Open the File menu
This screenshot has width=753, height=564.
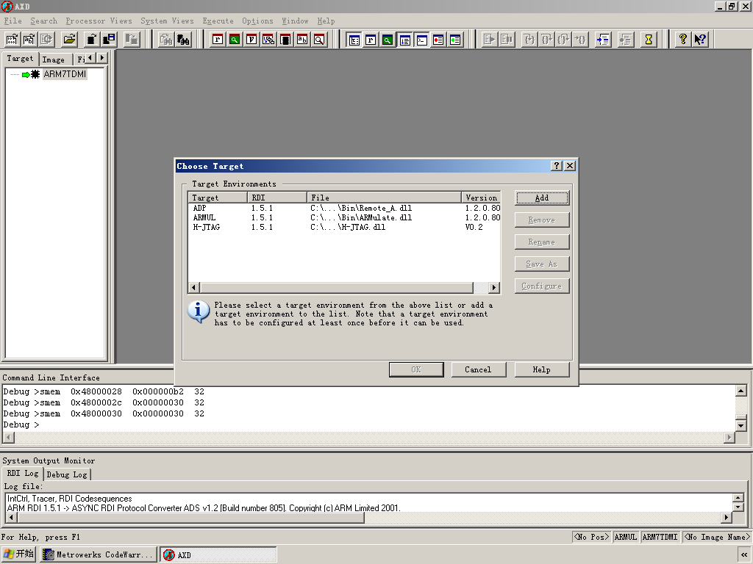tap(13, 21)
